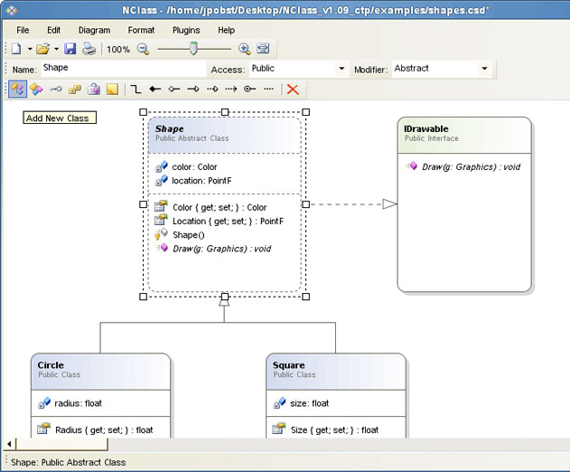Click the generalization arrowhead below Shape
The image size is (570, 472).
click(224, 302)
